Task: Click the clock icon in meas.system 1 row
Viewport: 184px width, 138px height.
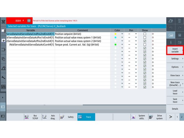Action: [153, 37]
